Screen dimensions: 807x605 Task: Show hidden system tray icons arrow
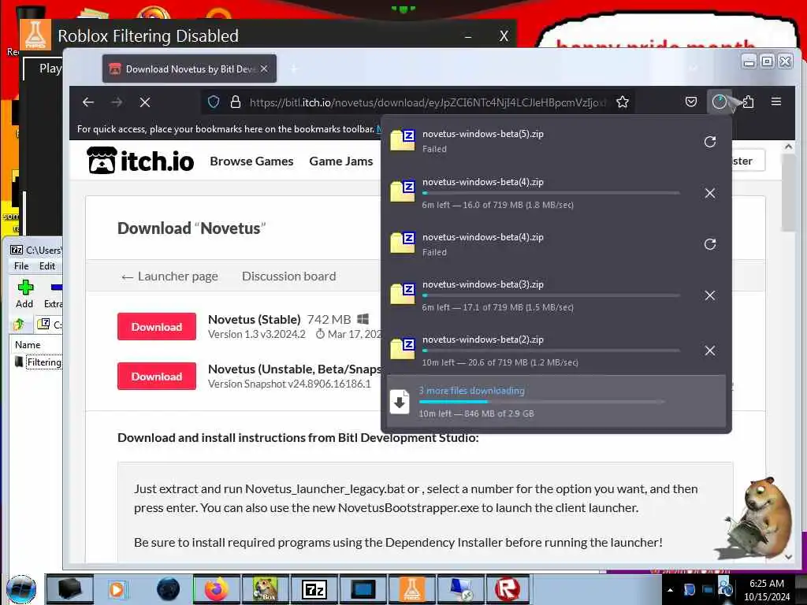click(670, 590)
